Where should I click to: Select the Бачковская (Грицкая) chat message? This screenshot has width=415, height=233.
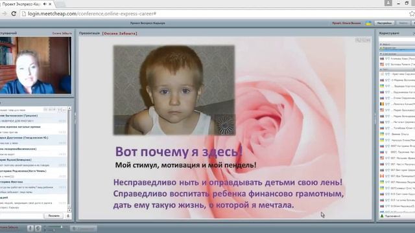(x=33, y=118)
